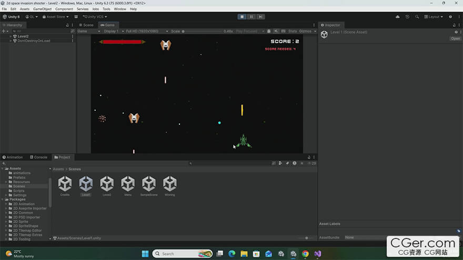Open the scene asset help icon in the Inspector
The width and height of the screenshot is (463, 260).
456,32
